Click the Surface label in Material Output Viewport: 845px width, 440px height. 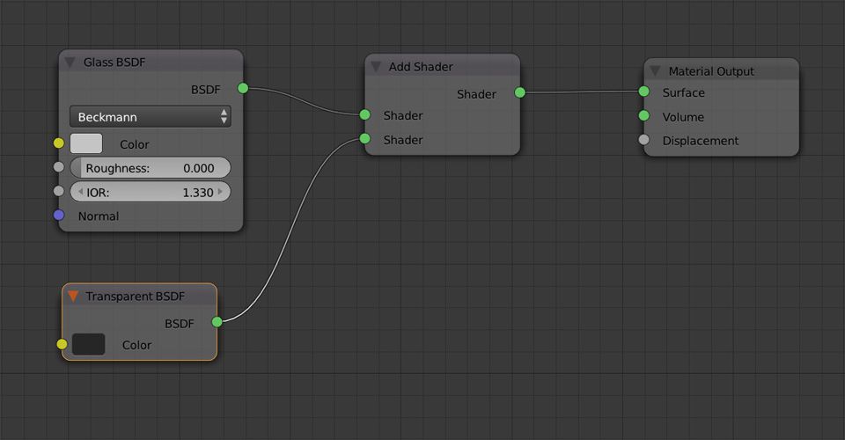point(683,92)
